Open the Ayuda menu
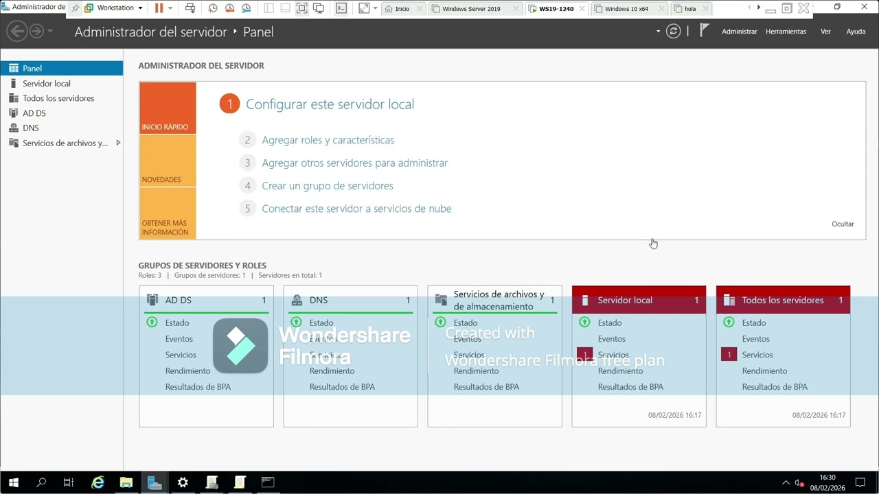This screenshot has width=879, height=494. [856, 32]
